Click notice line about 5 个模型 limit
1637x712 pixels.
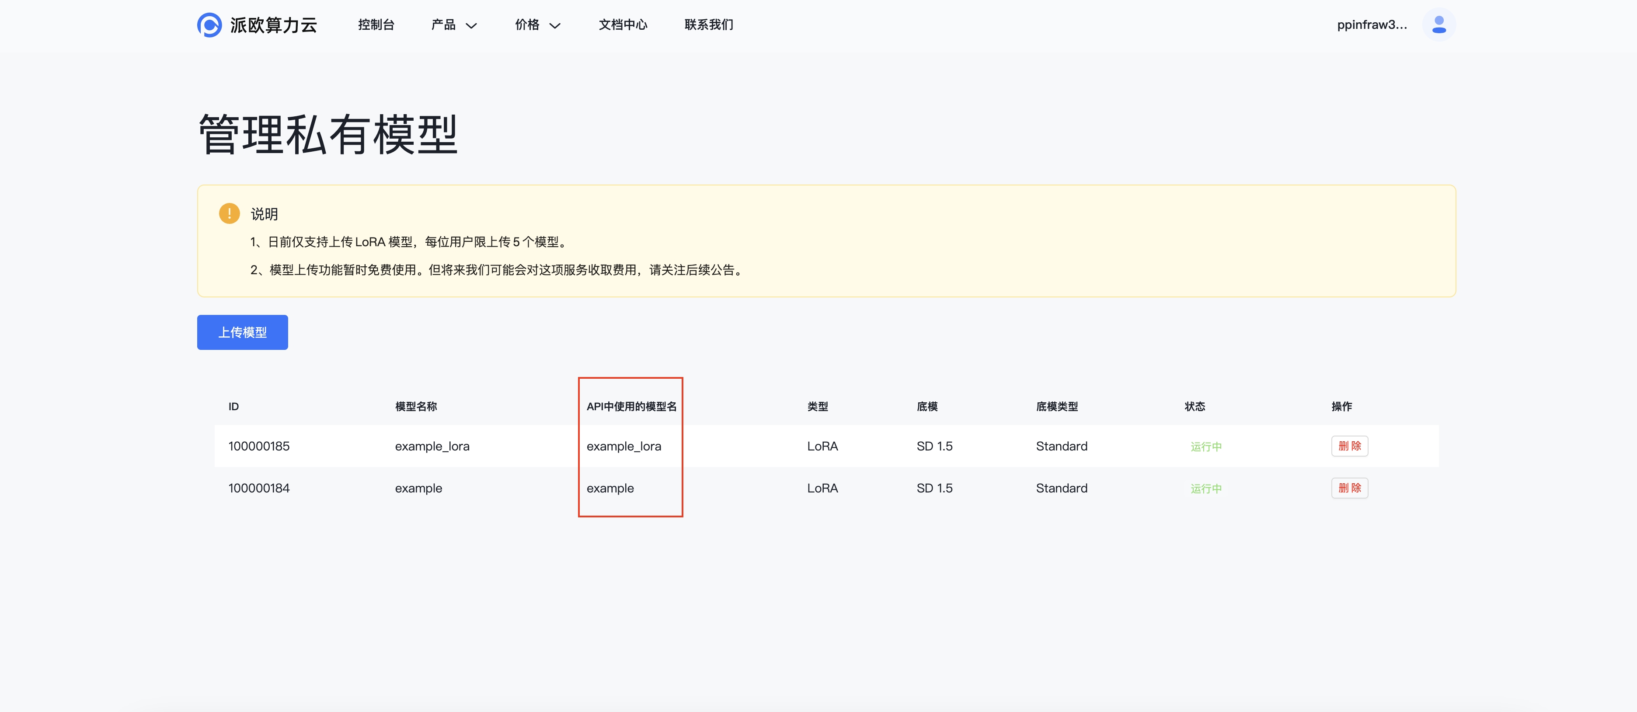(410, 241)
